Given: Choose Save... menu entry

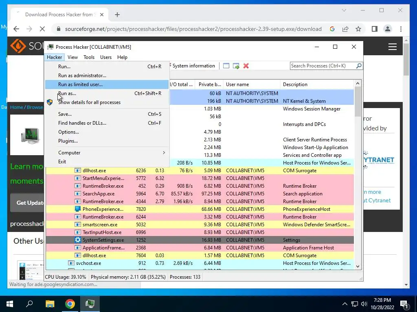Looking at the screenshot, I should [107, 114].
